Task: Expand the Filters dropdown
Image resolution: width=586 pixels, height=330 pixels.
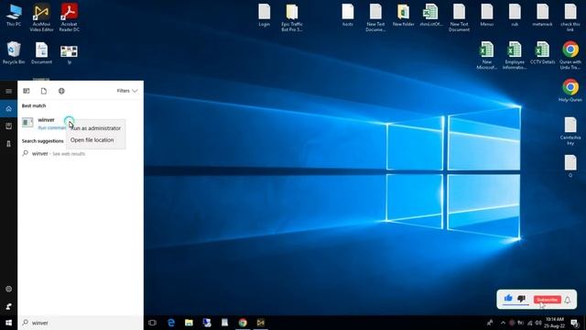Action: pyautogui.click(x=127, y=91)
